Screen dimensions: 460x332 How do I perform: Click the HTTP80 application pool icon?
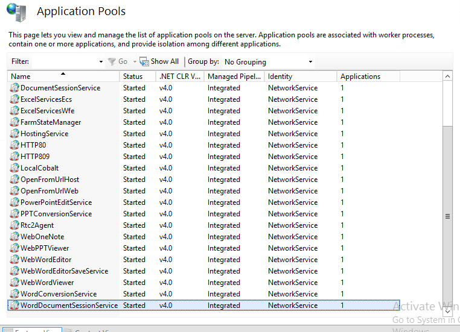pyautogui.click(x=14, y=145)
